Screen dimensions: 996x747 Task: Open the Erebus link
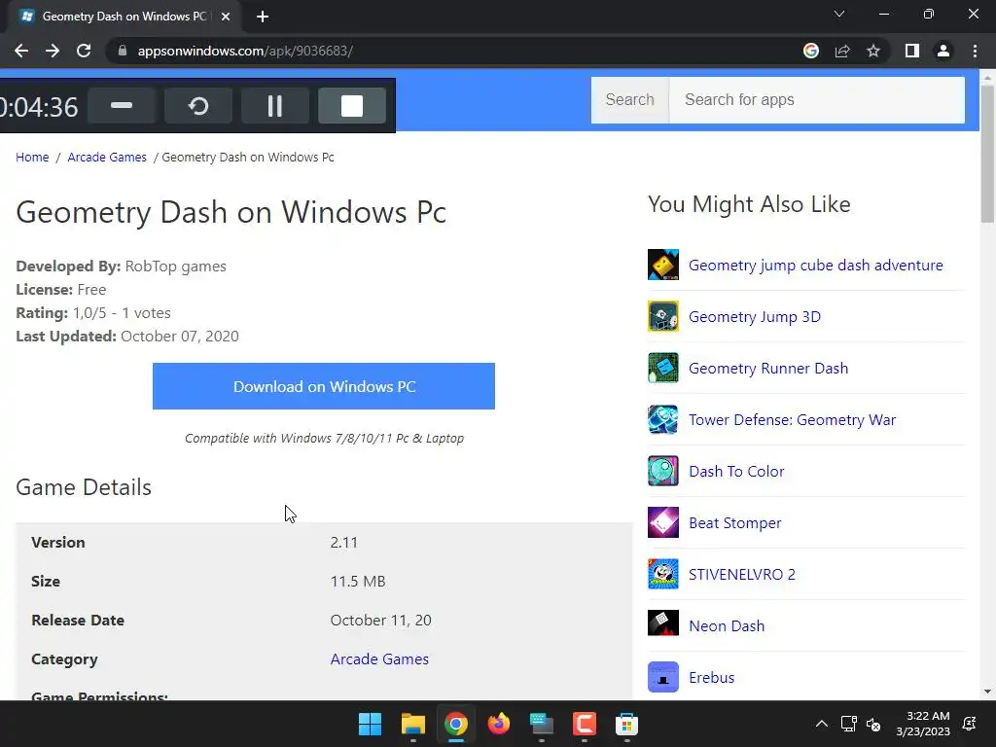pos(711,677)
